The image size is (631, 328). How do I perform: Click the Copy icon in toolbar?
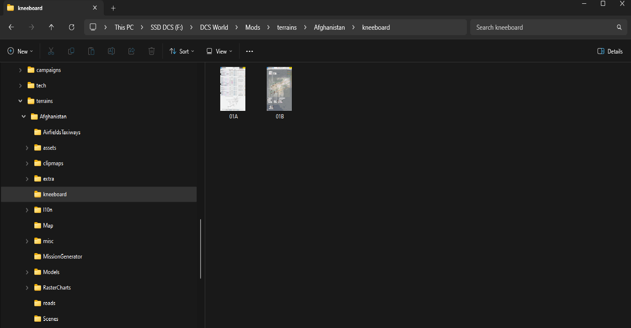pos(71,51)
